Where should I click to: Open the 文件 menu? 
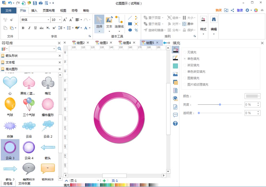point(9,11)
